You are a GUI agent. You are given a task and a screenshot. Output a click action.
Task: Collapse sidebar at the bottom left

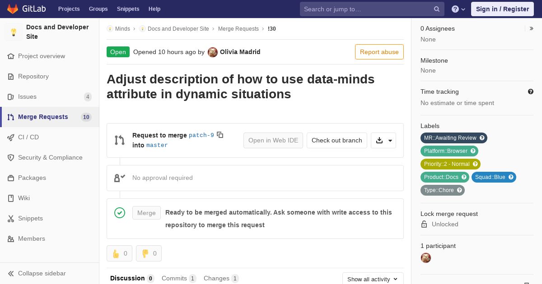tap(42, 273)
